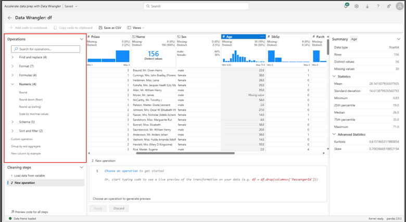Click the top search box

click(x=196, y=6)
